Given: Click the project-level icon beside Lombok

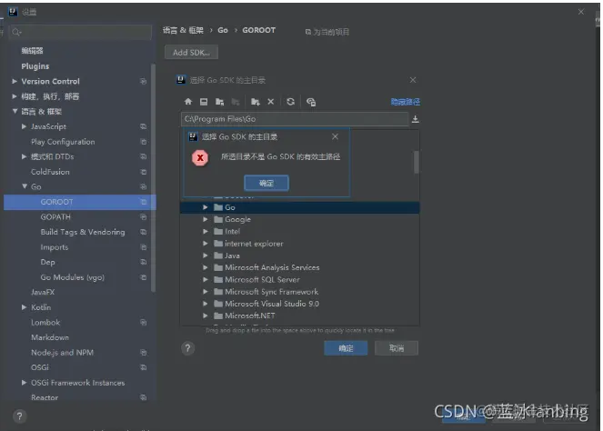Looking at the screenshot, I should [x=144, y=322].
